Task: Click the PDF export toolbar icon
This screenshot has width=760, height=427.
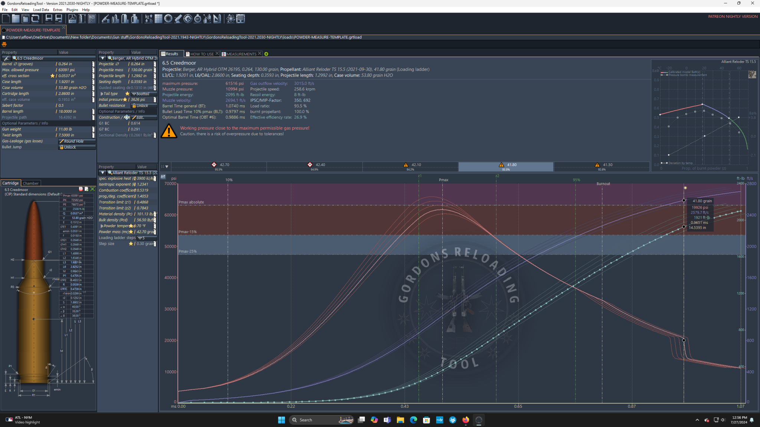Action: [72, 19]
